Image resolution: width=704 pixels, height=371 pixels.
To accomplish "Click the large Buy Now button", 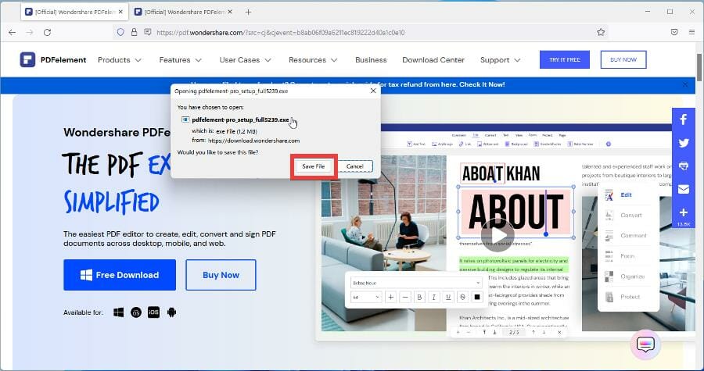I will [221, 275].
